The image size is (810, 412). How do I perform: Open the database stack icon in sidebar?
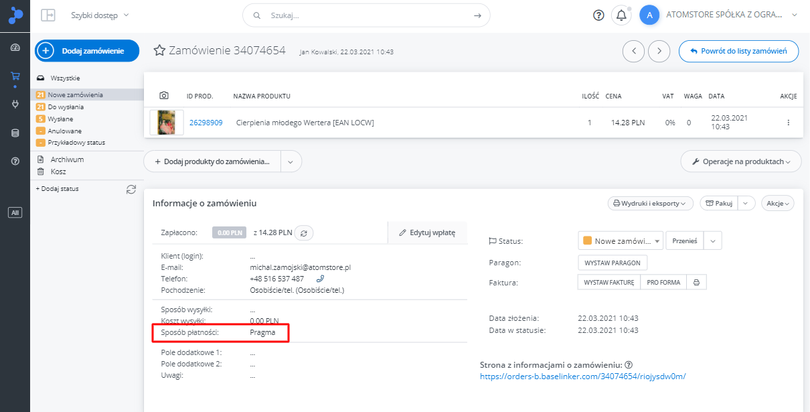coord(15,133)
